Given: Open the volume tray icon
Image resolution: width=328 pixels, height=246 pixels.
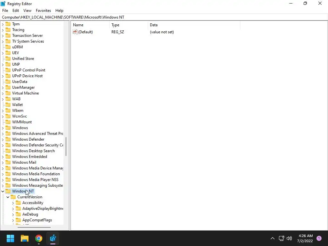Looking at the screenshot, I should tap(289, 238).
